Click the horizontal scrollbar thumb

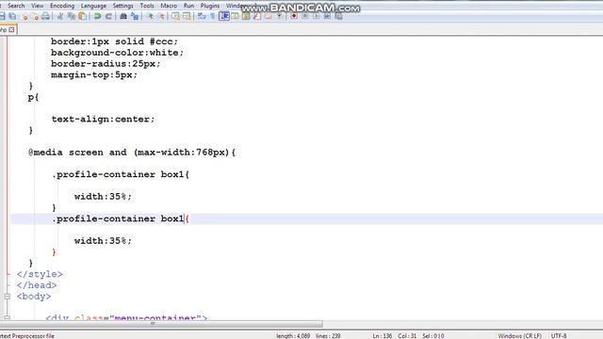161,324
